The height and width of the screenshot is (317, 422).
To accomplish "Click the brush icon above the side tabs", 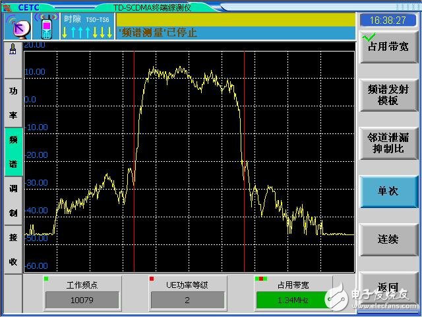I will 13,49.
